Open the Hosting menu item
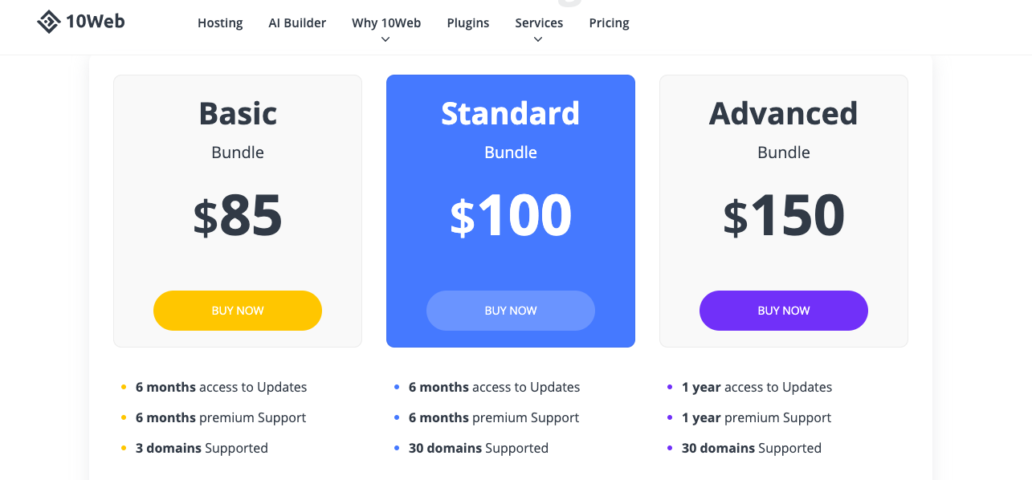1032x480 pixels. 220,22
